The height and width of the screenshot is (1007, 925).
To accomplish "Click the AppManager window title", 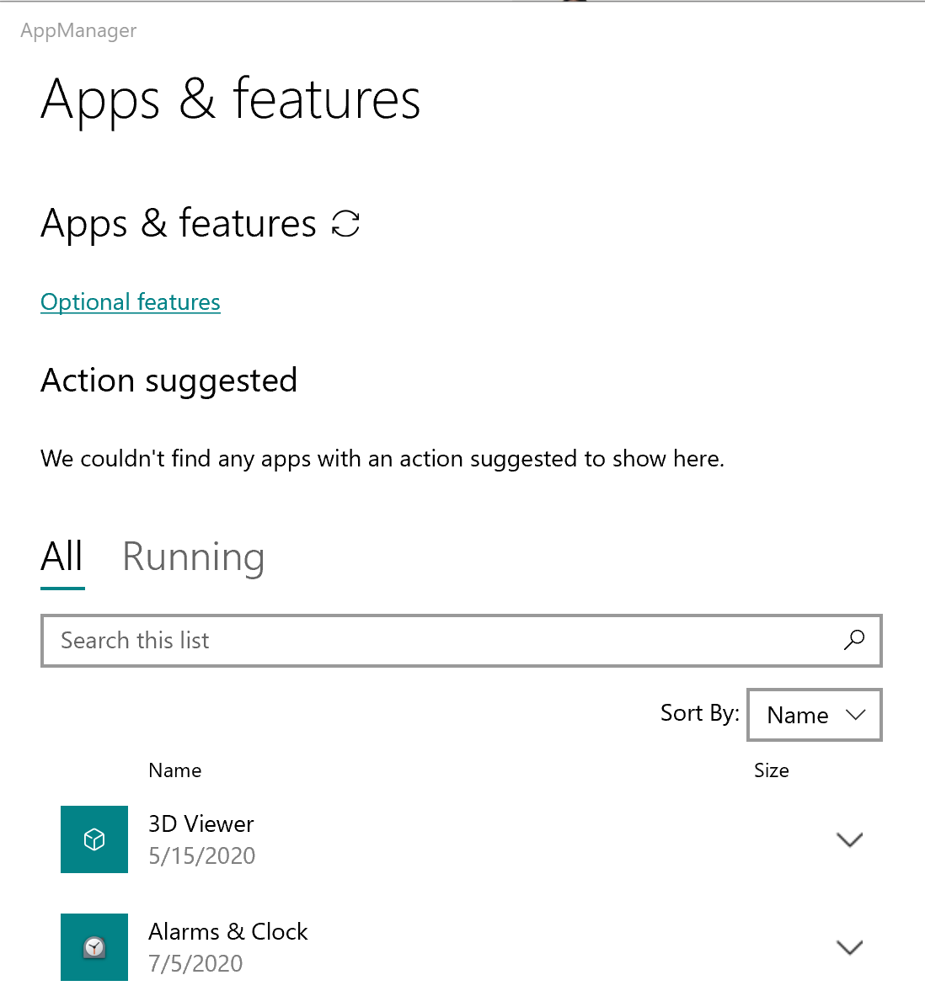I will (x=78, y=30).
